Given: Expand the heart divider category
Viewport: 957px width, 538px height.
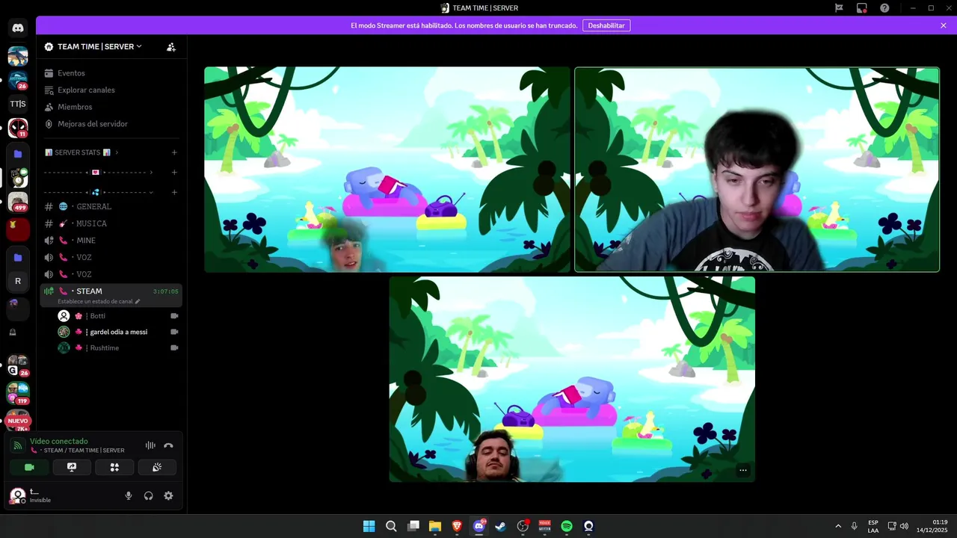Looking at the screenshot, I should tap(99, 173).
